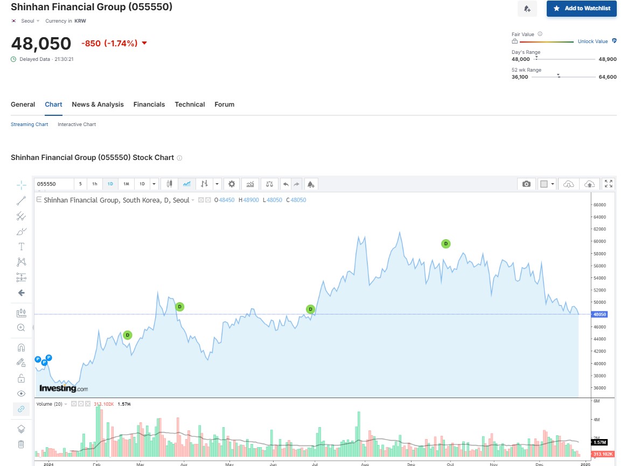Click the compare symbols scale icon
Screen dimensions: 627x466
(269, 184)
